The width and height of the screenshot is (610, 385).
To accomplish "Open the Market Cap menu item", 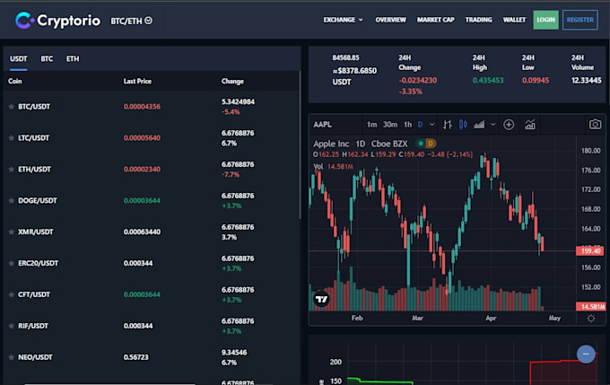I will click(435, 20).
